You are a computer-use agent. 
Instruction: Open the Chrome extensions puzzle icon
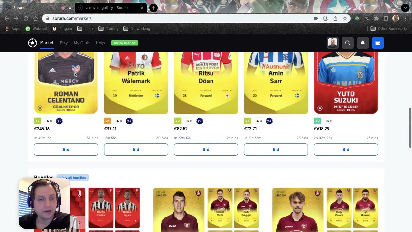tap(376, 19)
